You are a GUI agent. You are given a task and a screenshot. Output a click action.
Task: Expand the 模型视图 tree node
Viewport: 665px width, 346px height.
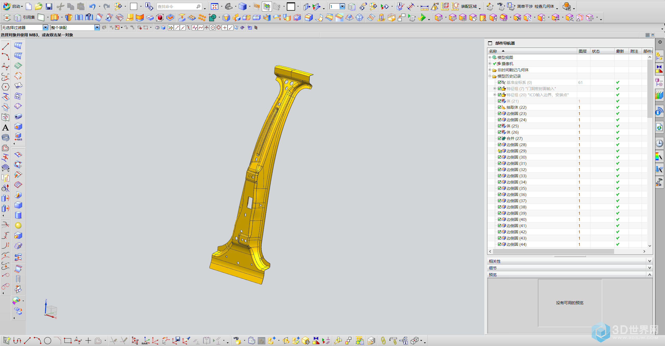(490, 57)
